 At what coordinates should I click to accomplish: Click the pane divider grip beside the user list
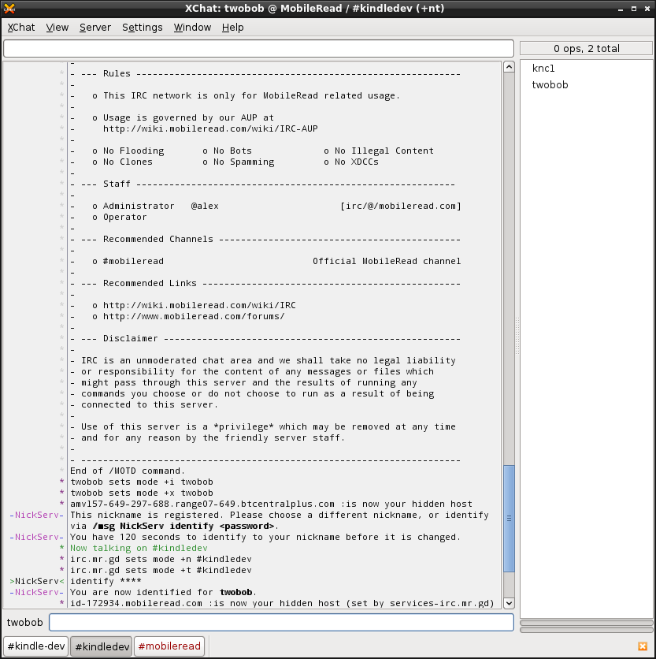coord(517,335)
